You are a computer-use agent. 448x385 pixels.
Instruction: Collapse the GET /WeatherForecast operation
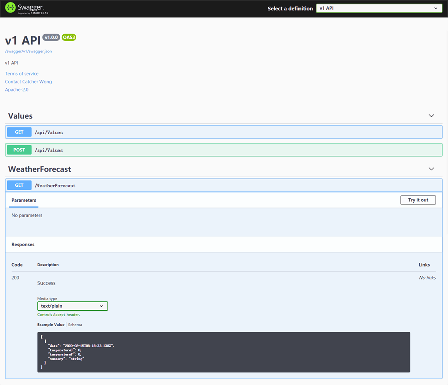pos(224,185)
